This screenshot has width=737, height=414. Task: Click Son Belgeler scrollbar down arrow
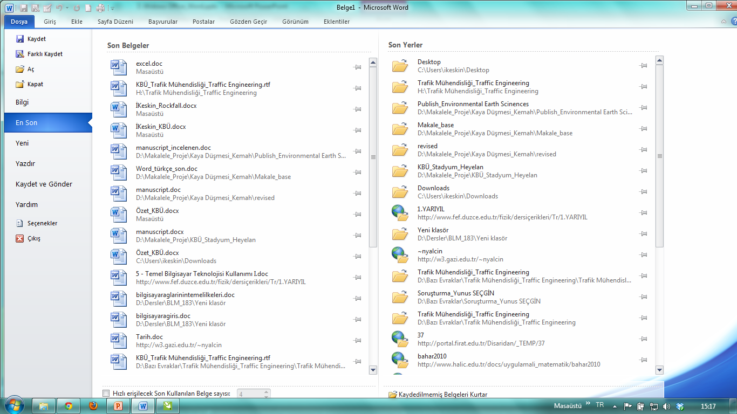[373, 370]
